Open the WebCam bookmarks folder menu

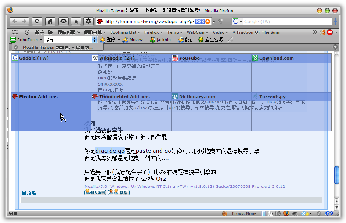coord(197,32)
